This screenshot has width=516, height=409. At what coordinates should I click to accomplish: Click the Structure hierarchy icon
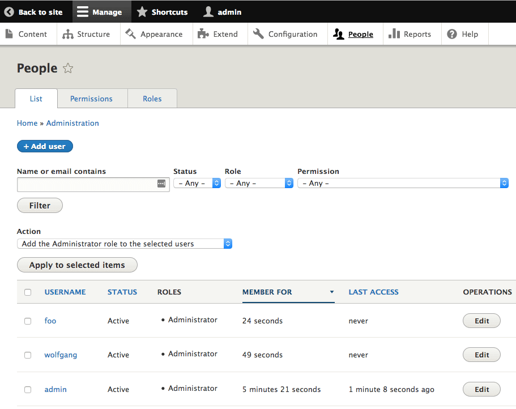click(68, 34)
